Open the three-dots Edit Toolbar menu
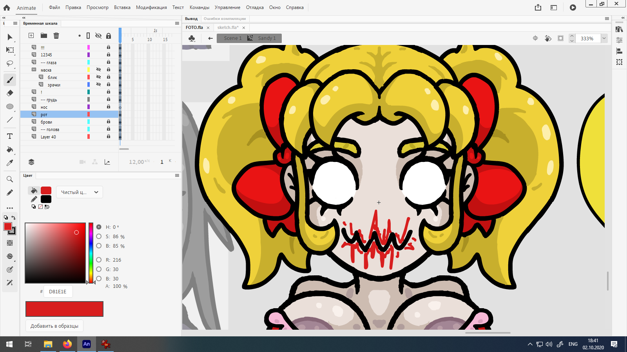 click(x=10, y=208)
